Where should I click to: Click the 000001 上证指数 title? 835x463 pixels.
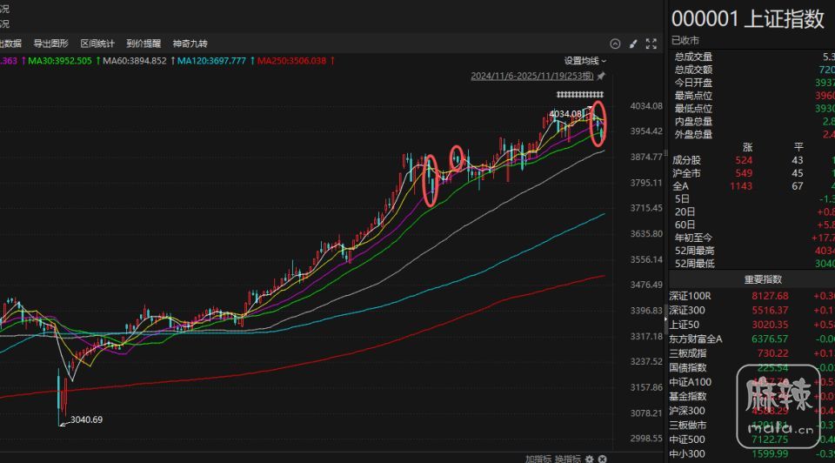747,19
